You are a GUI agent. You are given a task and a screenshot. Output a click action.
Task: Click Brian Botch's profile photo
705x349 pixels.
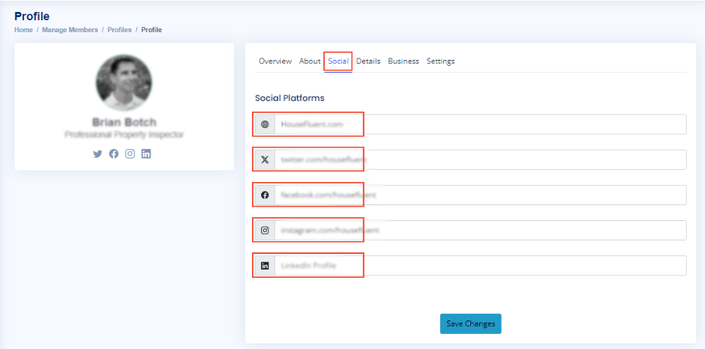[124, 82]
